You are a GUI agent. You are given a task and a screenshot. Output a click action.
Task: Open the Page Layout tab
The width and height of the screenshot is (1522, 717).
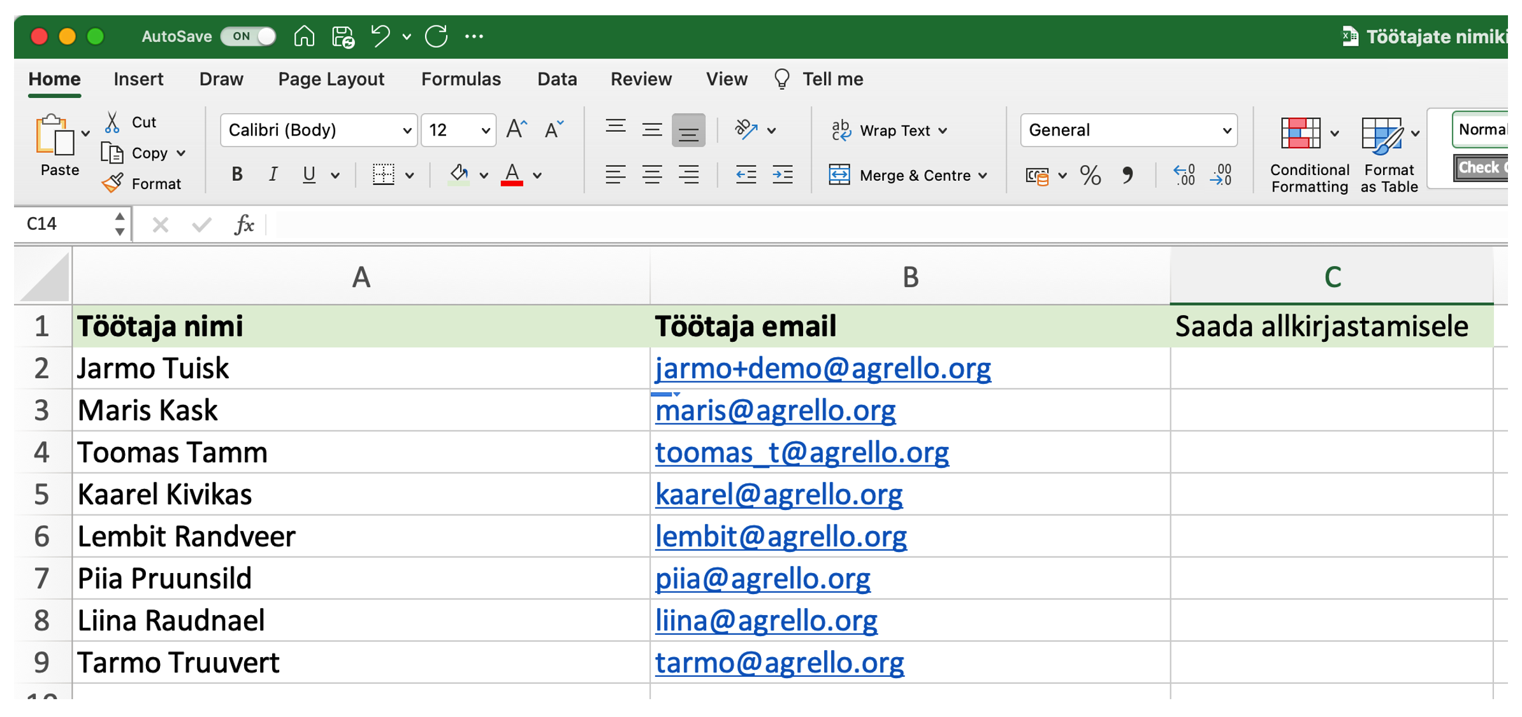(x=331, y=80)
